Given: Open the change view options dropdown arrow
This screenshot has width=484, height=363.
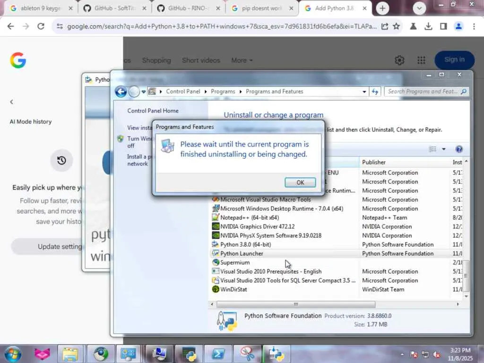Looking at the screenshot, I should pos(443,149).
